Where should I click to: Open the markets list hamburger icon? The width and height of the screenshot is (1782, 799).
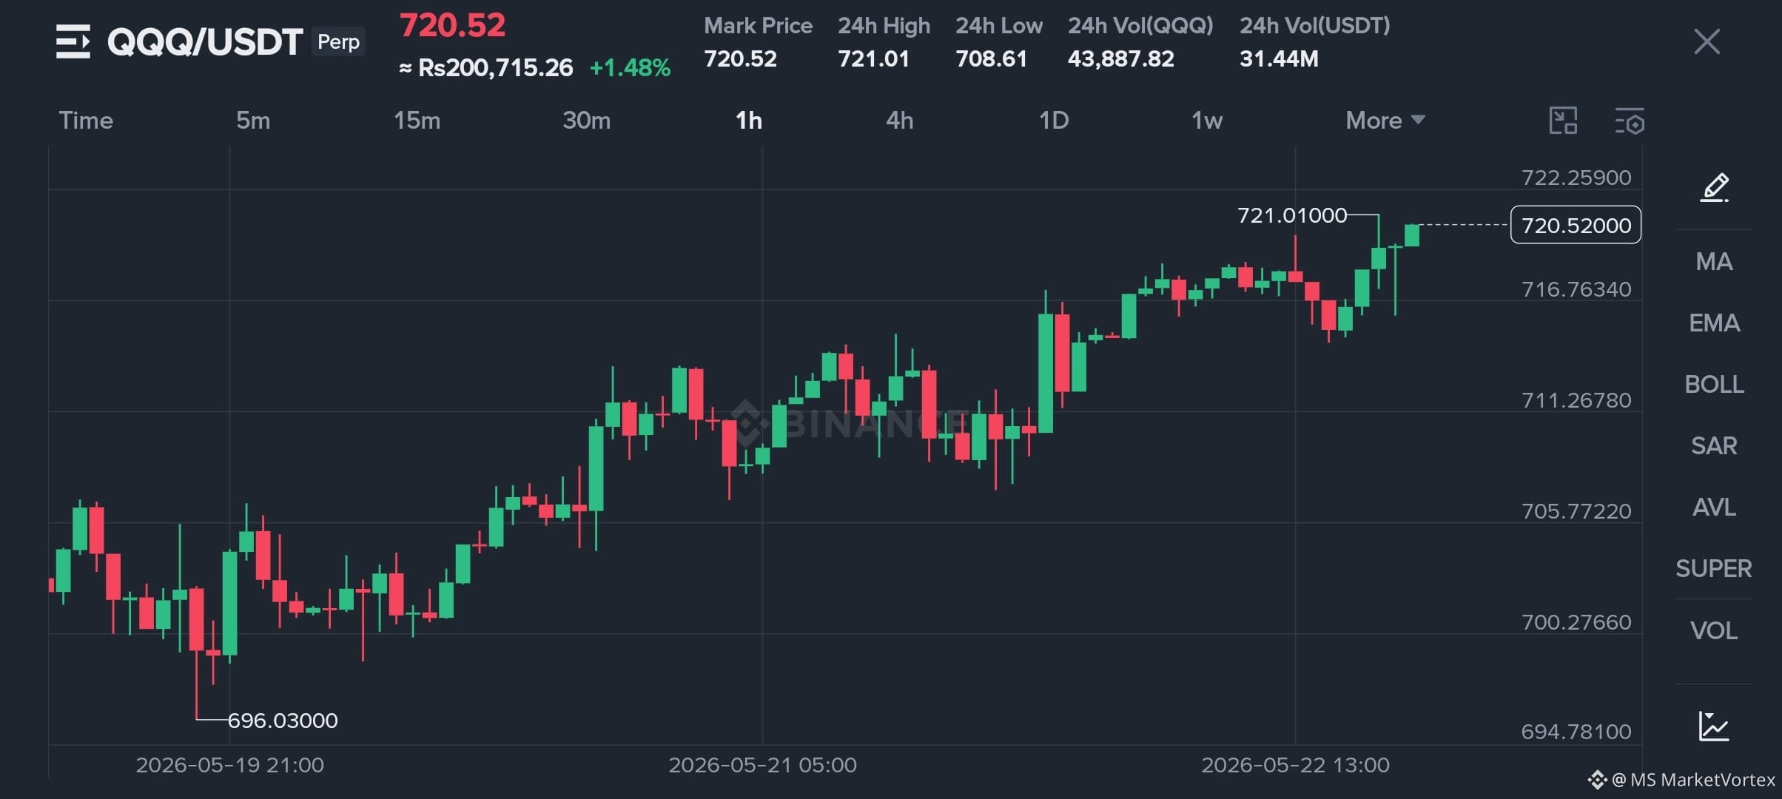73,41
